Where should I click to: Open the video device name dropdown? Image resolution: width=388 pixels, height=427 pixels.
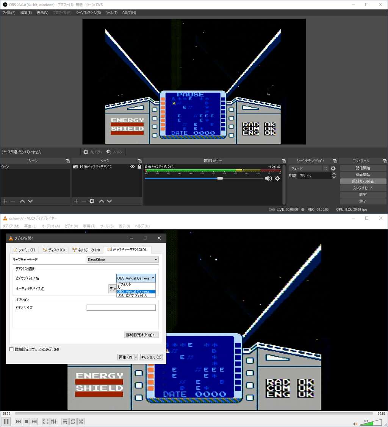point(136,278)
